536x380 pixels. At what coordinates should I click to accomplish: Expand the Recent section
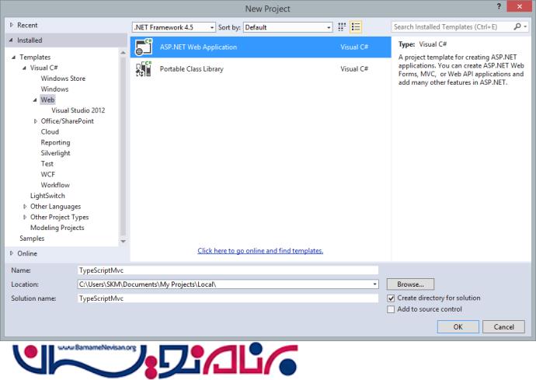(x=12, y=25)
